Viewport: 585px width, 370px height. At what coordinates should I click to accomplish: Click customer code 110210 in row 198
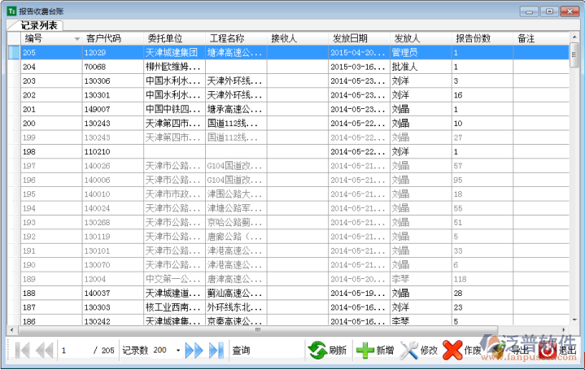(x=97, y=152)
